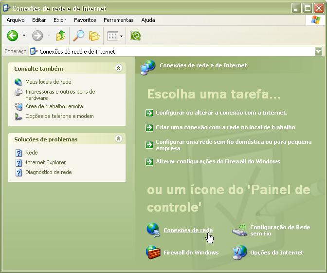Click the phone and modem icon
The width and height of the screenshot is (327, 273).
tap(18, 117)
